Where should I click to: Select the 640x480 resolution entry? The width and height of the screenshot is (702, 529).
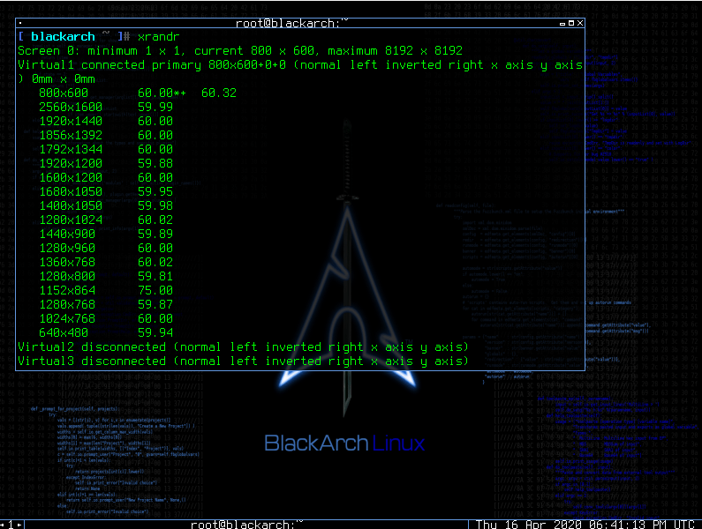click(x=64, y=332)
